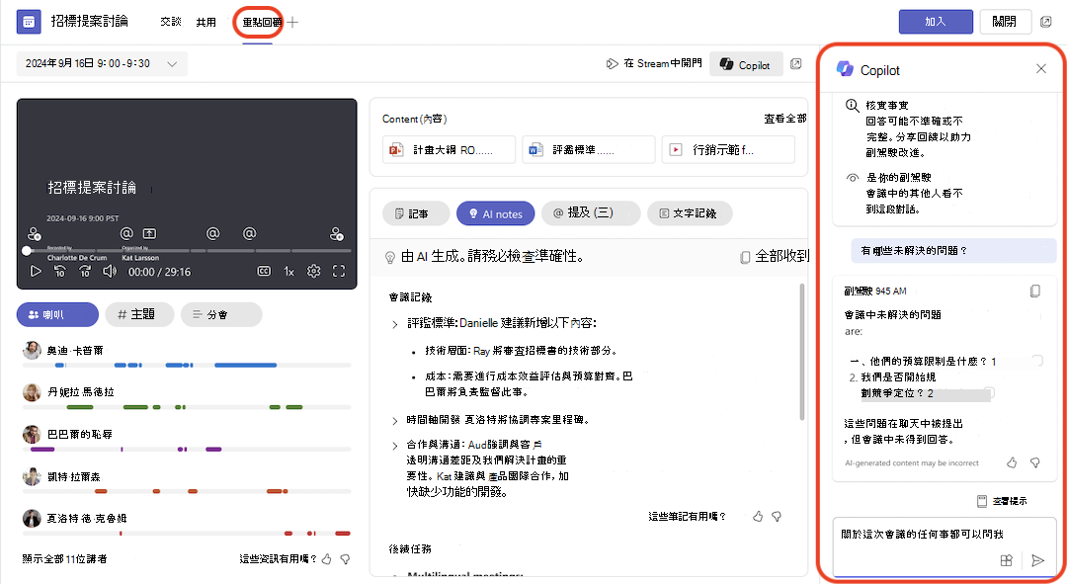Click the calendar meeting icon beside 招標提案討論

(29, 22)
